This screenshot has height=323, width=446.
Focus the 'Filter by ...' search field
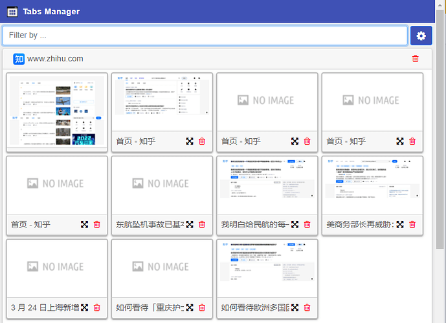(x=205, y=36)
